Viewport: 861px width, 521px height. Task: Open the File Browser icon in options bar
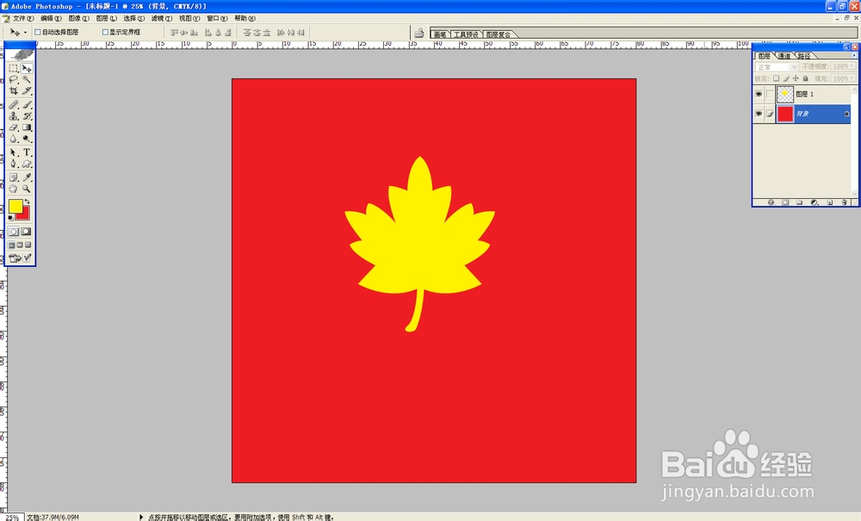click(x=419, y=33)
